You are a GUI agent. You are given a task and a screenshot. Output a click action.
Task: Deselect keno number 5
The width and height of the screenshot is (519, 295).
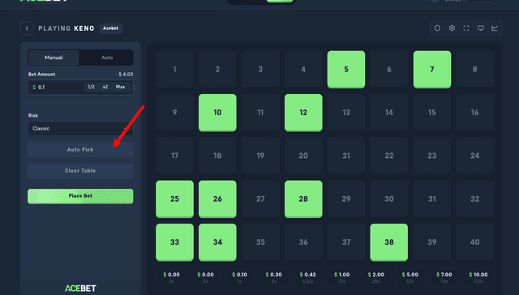coord(346,70)
